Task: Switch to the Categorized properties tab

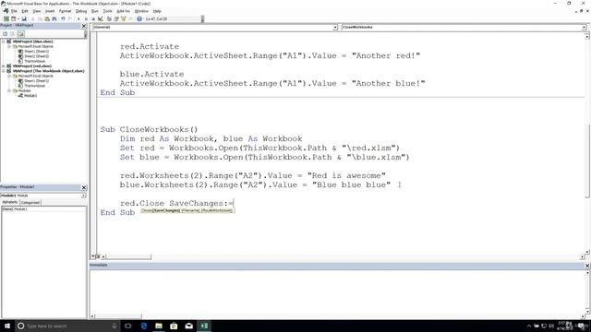Action: (30, 202)
